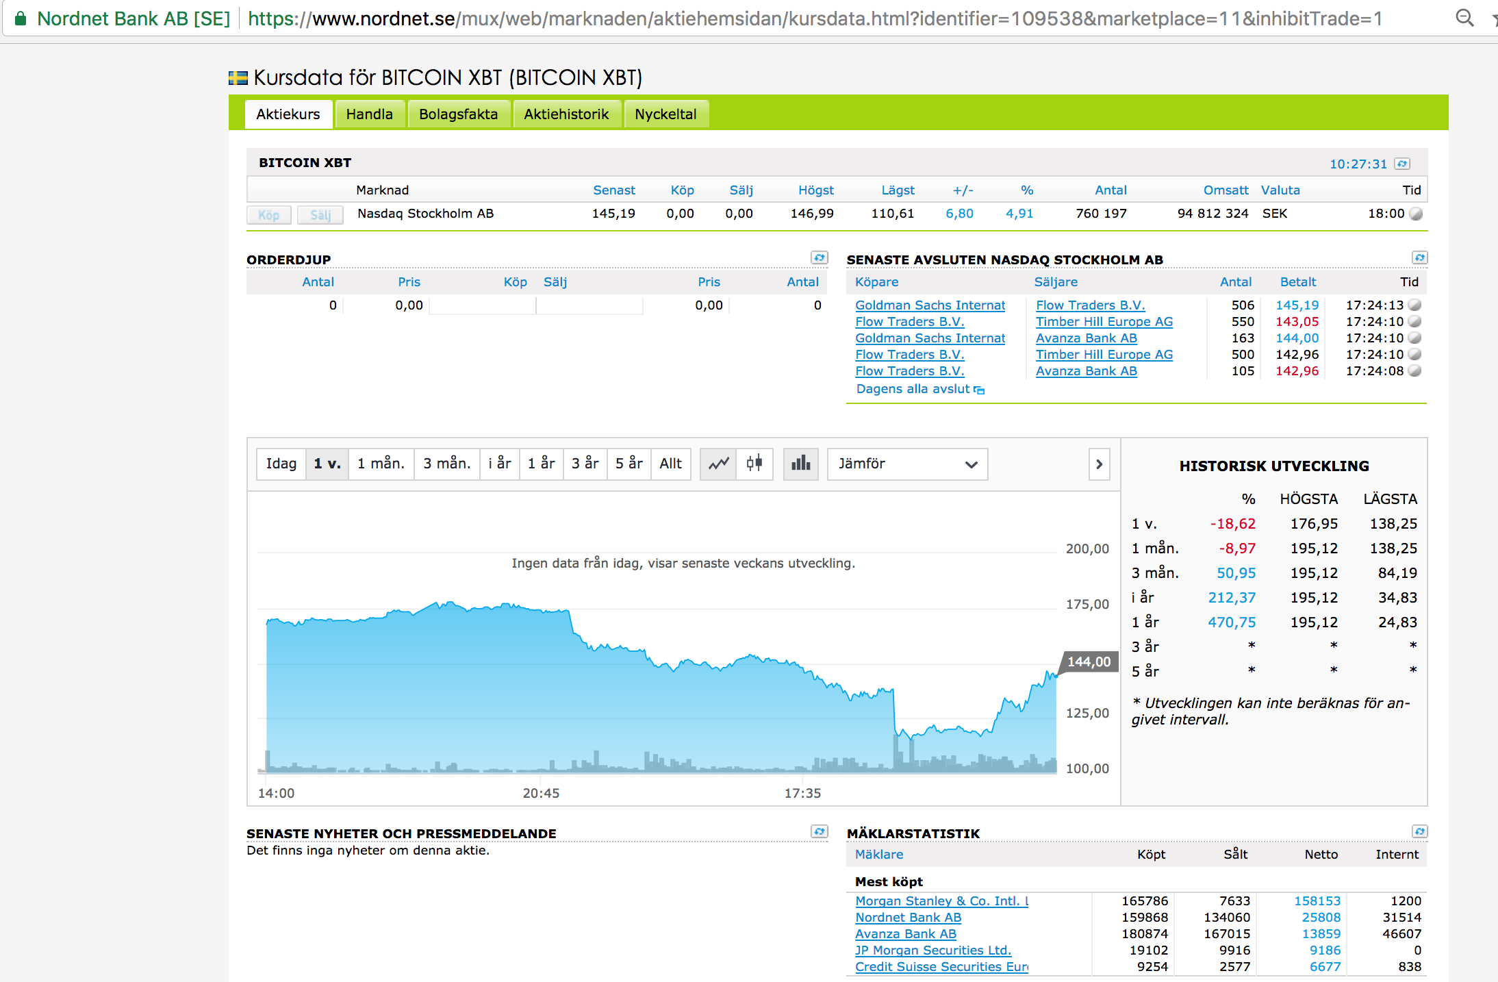The image size is (1498, 982).
Task: Click the Valuta column header
Action: (1280, 190)
